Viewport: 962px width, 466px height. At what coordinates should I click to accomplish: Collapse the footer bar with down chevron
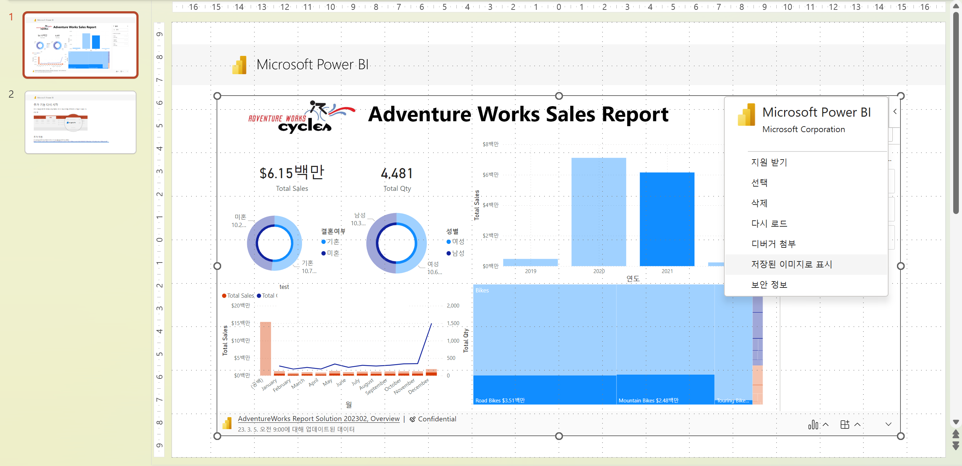pyautogui.click(x=889, y=425)
